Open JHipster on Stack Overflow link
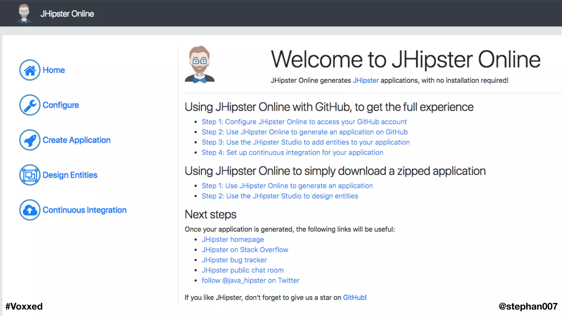 245,250
